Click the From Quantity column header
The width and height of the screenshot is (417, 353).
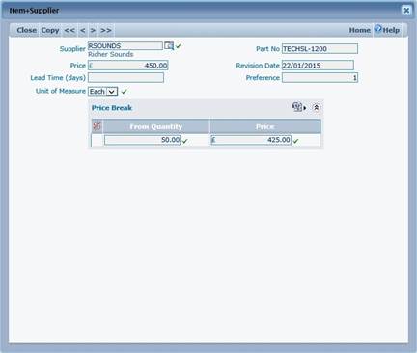(156, 126)
